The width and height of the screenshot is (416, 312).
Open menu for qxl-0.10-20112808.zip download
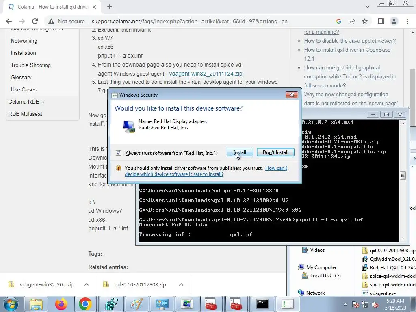pyautogui.click(x=181, y=284)
